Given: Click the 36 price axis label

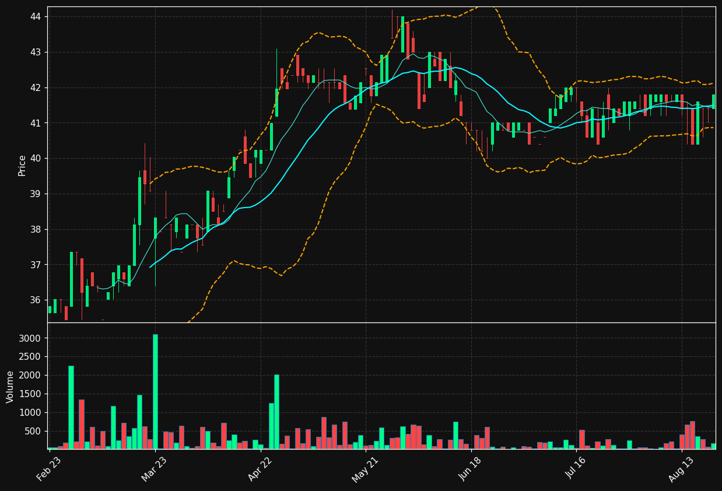Looking at the screenshot, I should [x=36, y=300].
